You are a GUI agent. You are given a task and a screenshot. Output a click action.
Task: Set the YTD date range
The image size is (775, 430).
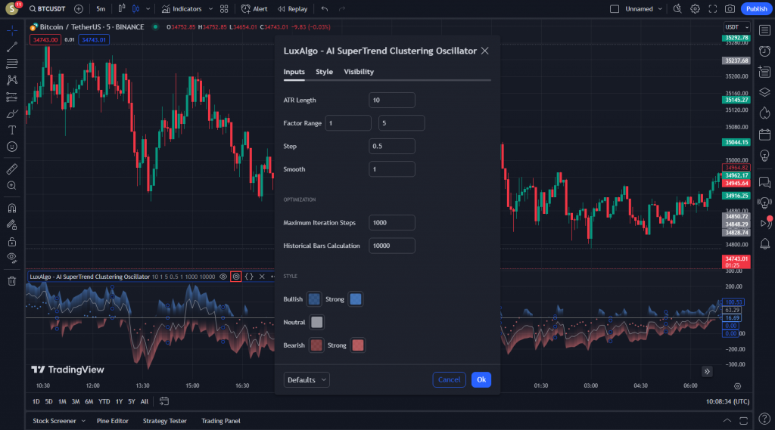[104, 401]
